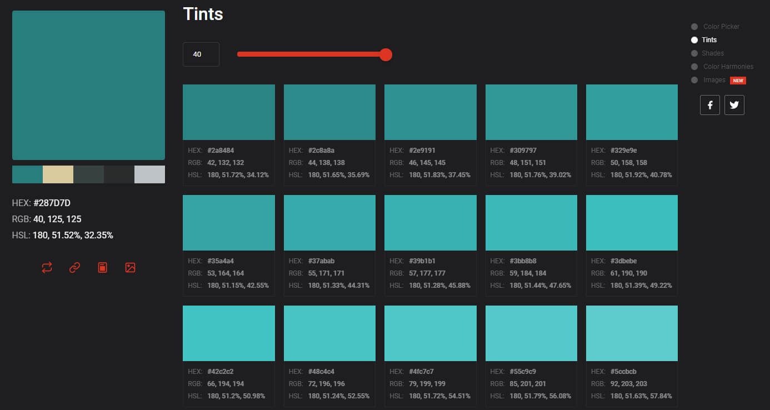Click the #3dbebe tint swatch
The width and height of the screenshot is (770, 410).
[x=631, y=222]
